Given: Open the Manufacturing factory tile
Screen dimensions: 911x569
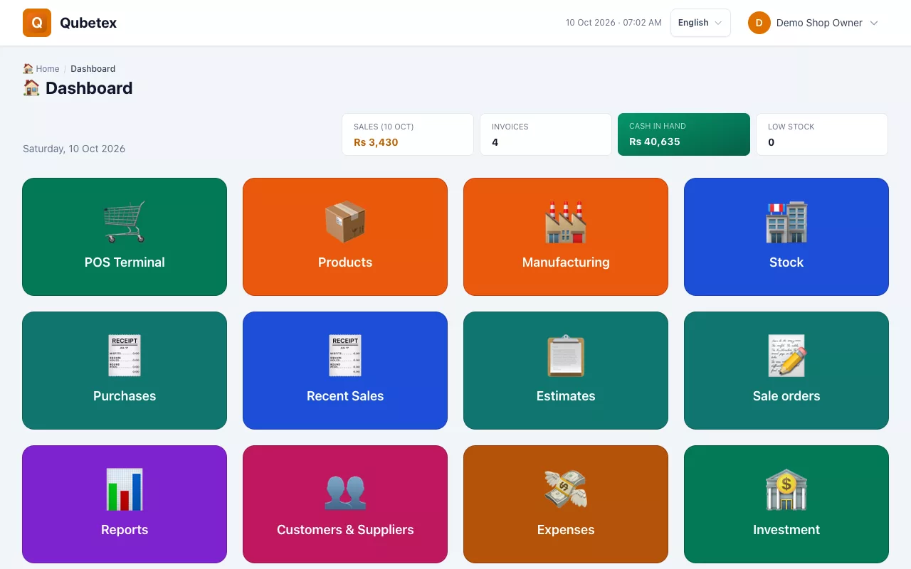Looking at the screenshot, I should coord(566,237).
